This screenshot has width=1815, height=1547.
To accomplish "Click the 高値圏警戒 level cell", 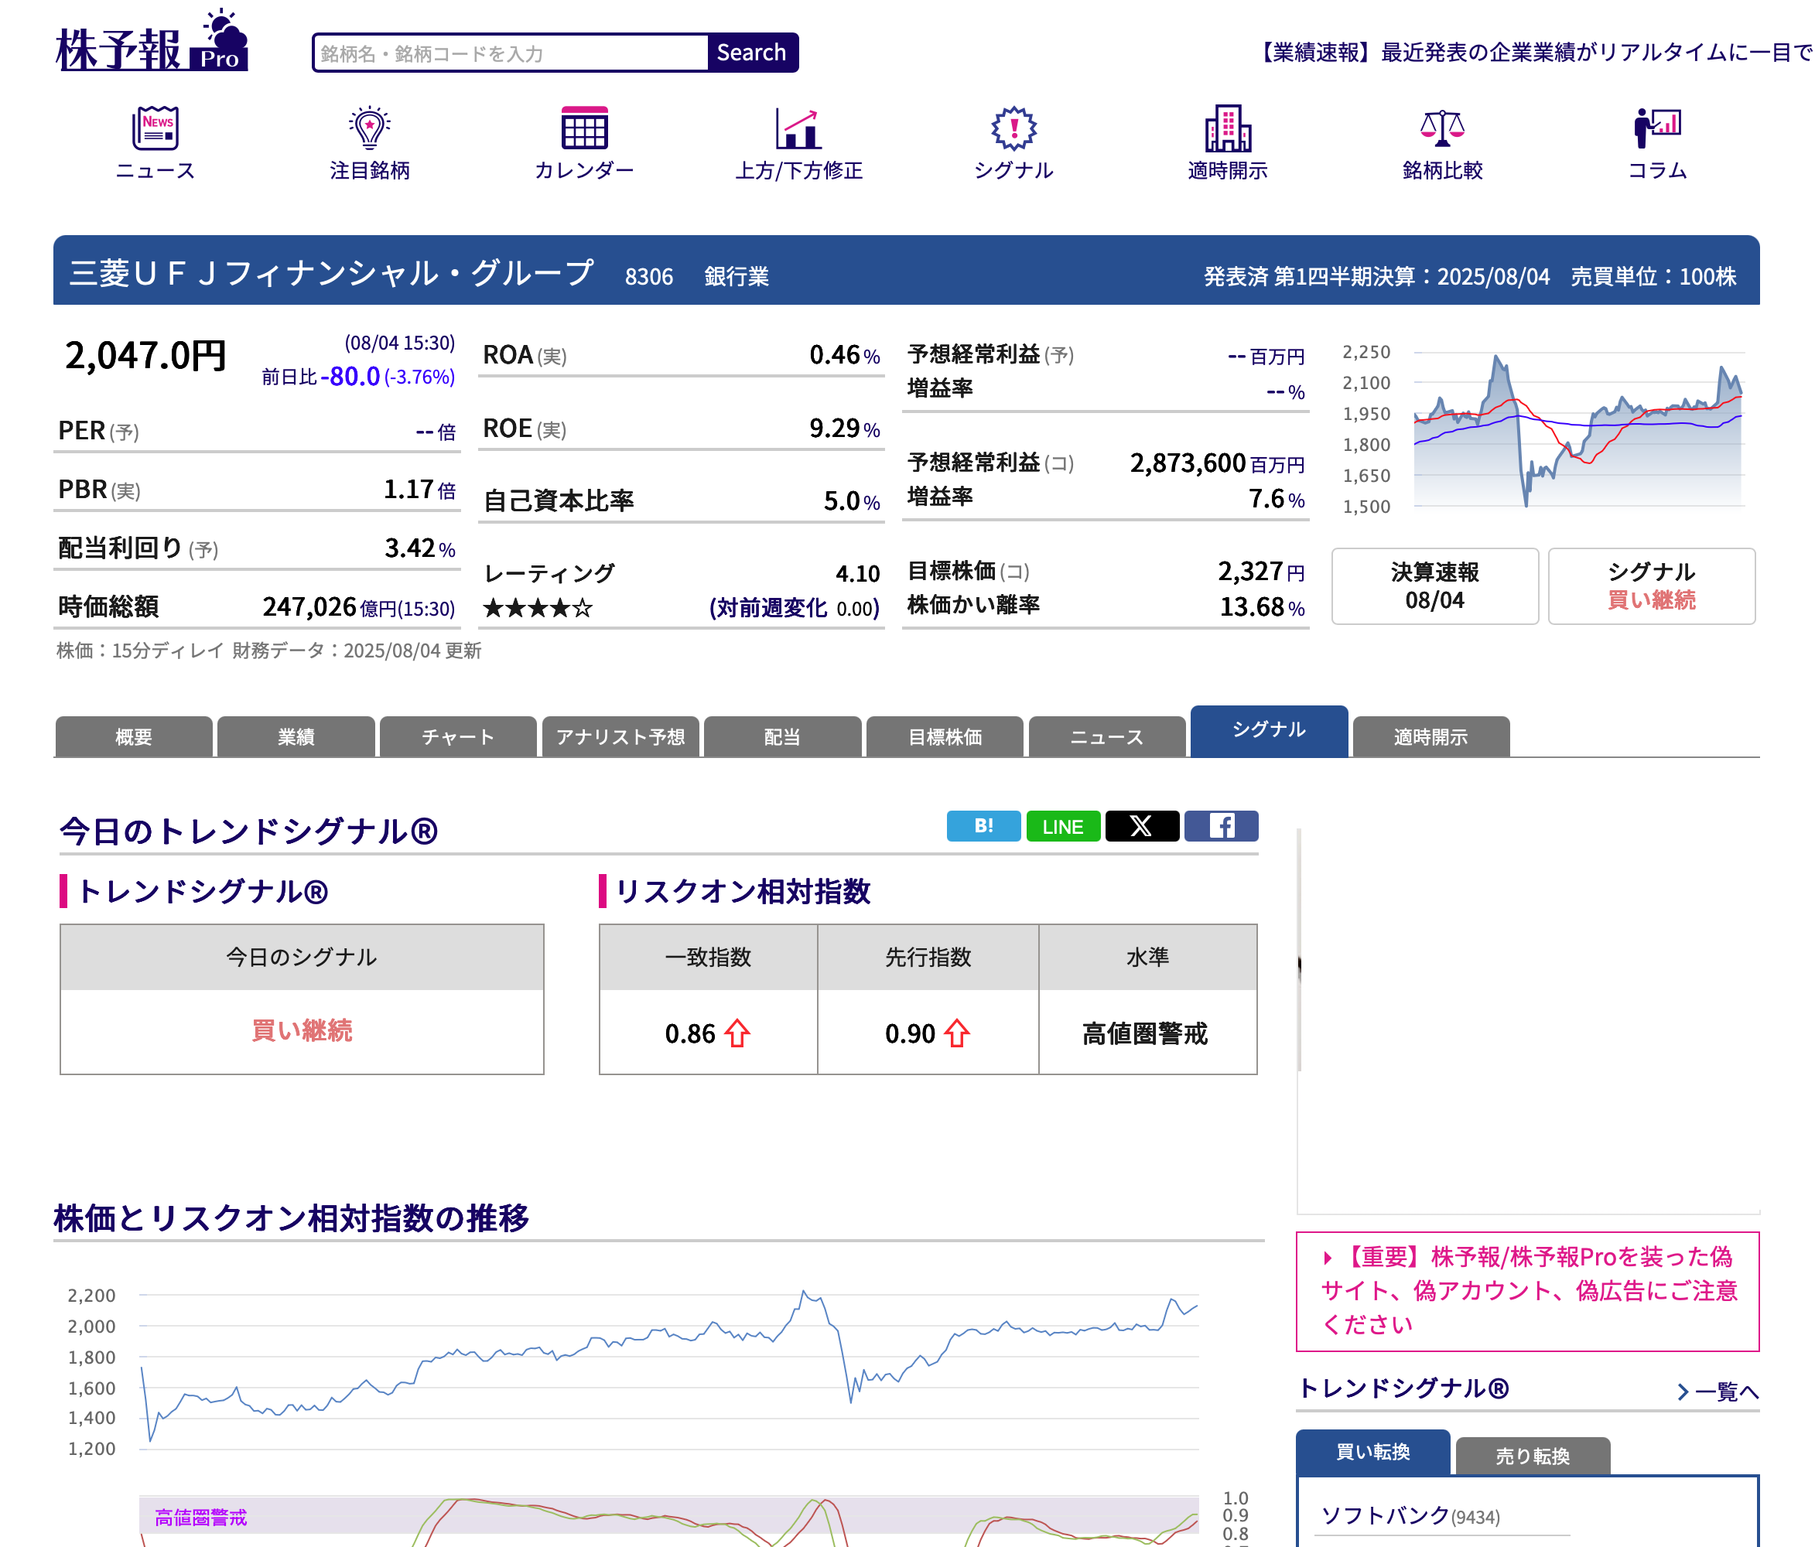I will [x=1147, y=1033].
